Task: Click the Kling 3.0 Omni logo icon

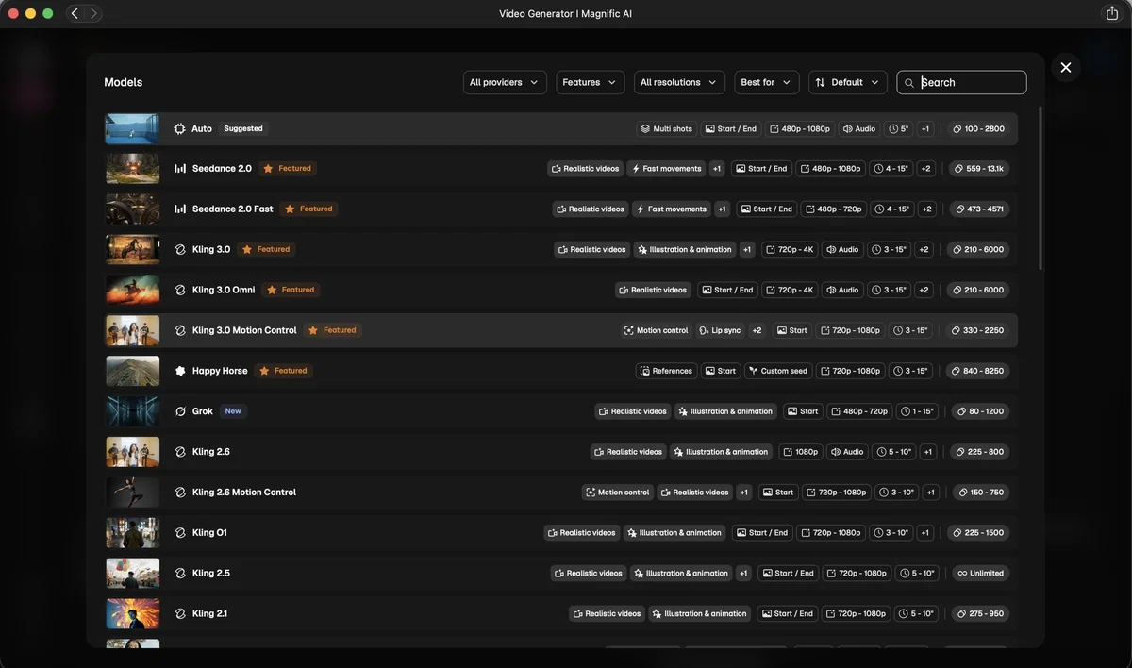Action: (x=180, y=291)
